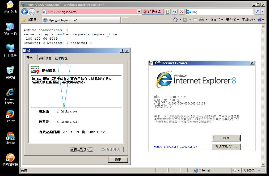
Task: Expand the address bar URL dropdown
Action: click(x=139, y=12)
